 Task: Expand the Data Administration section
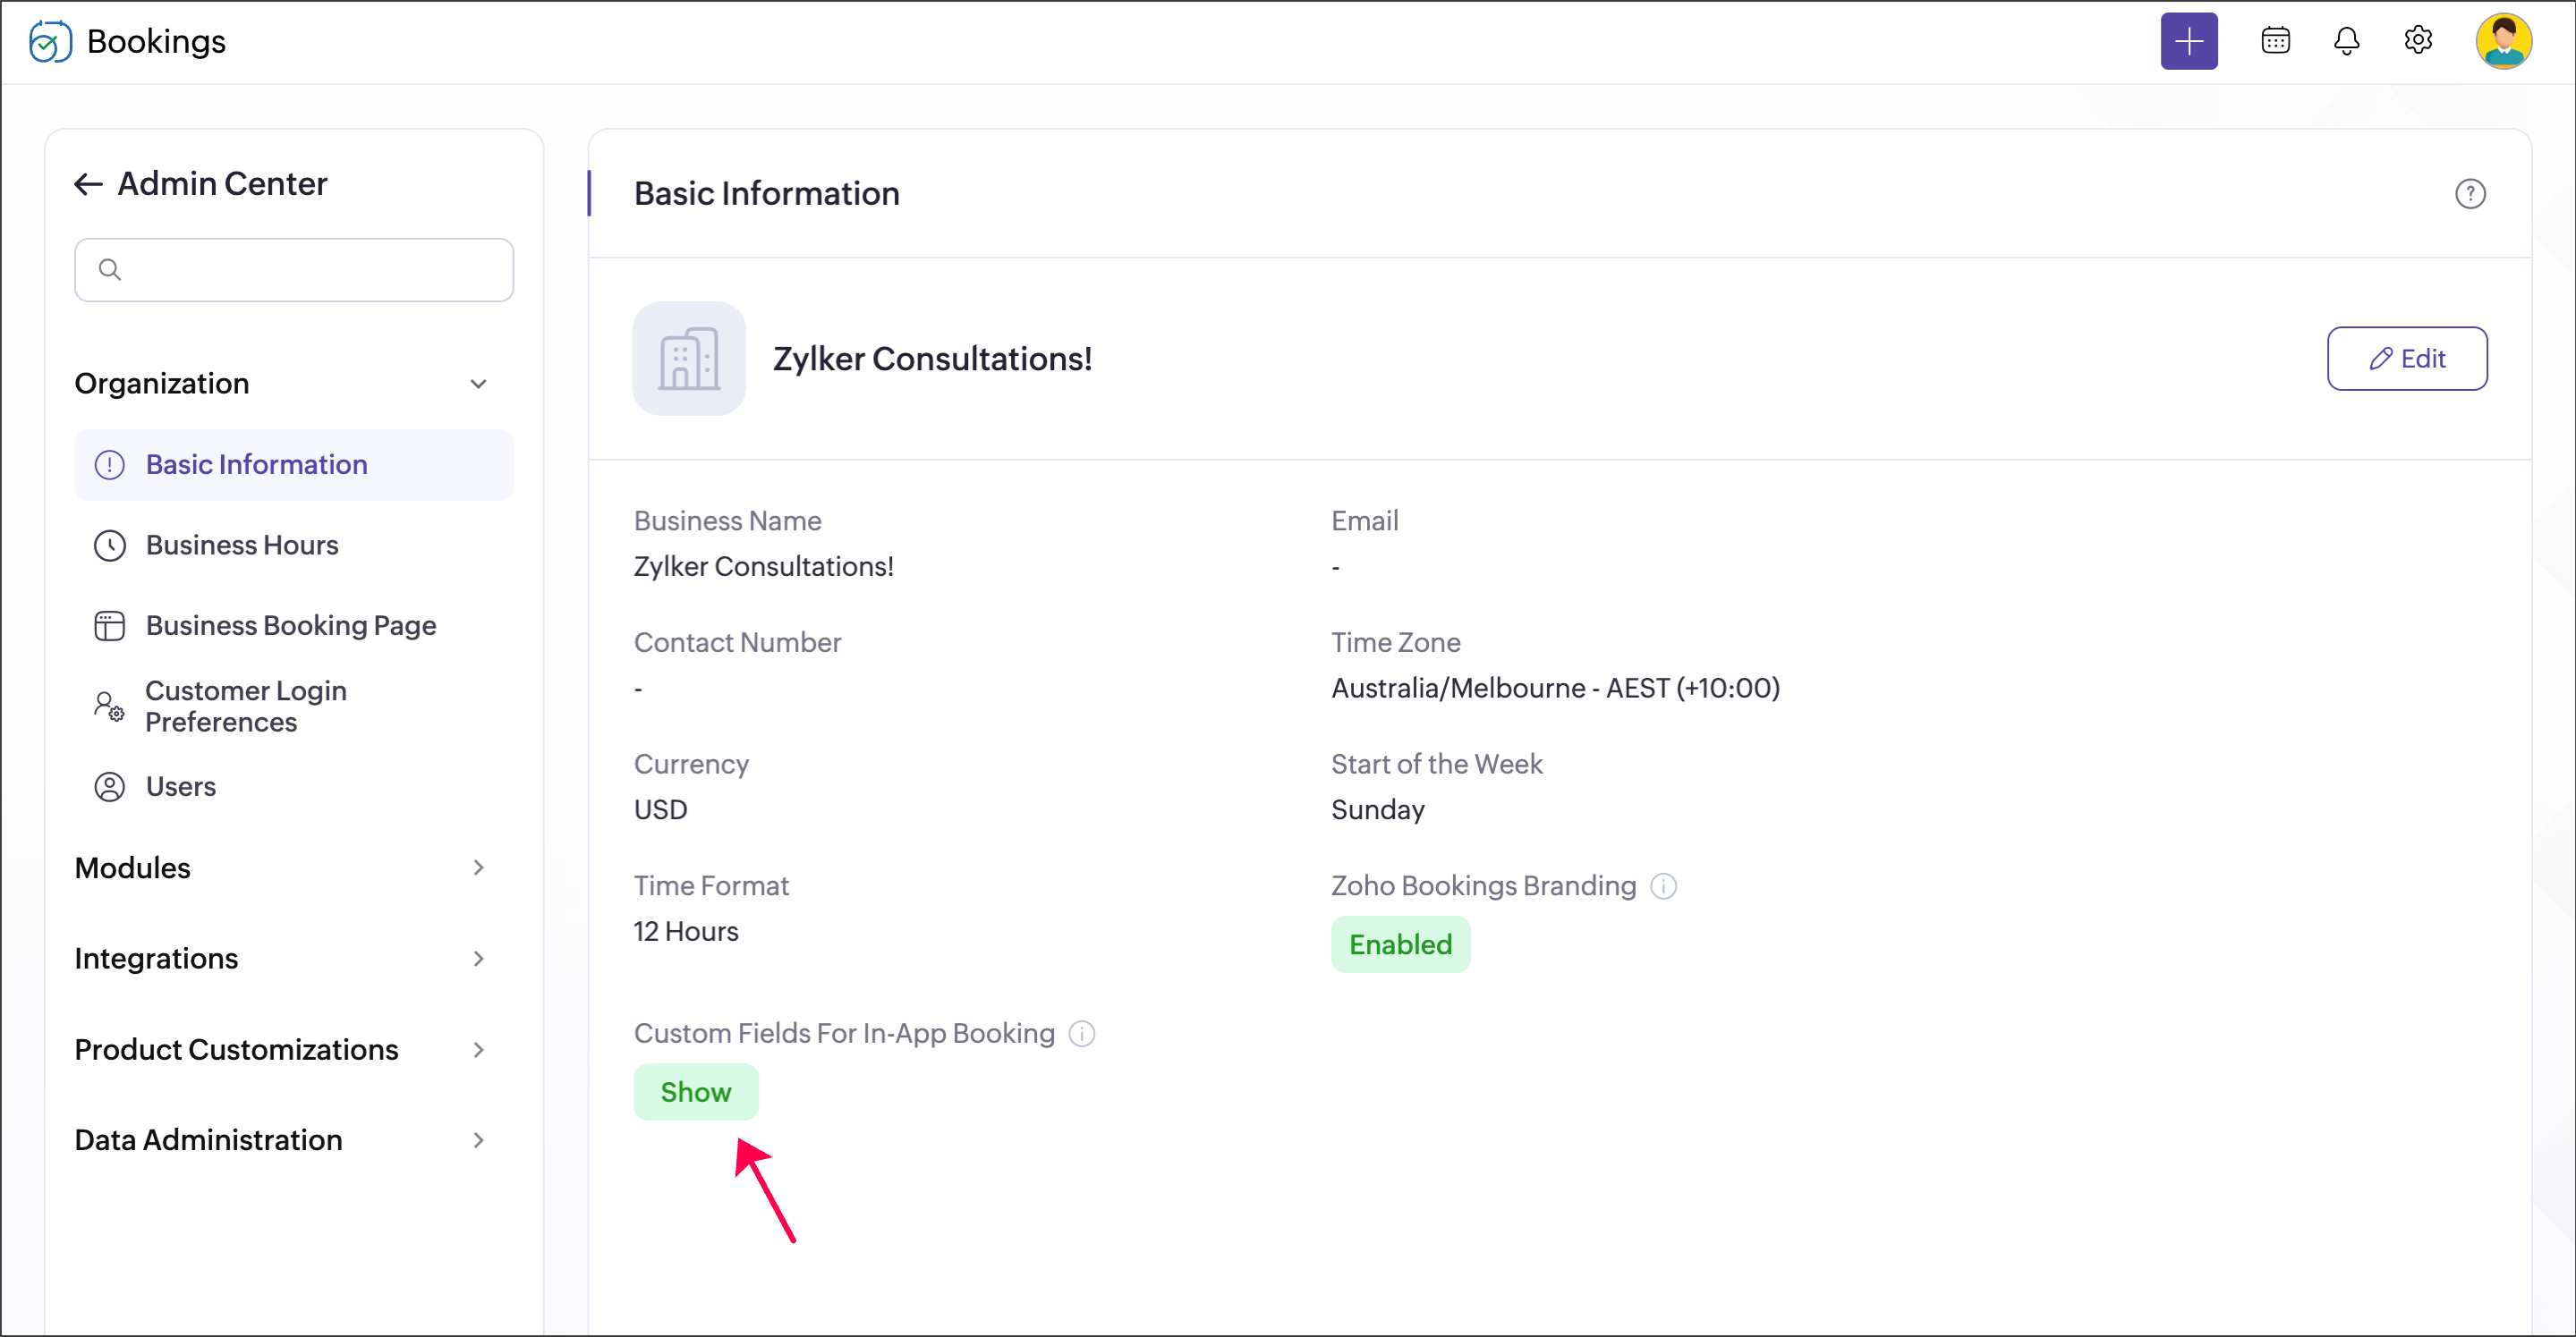[x=478, y=1140]
